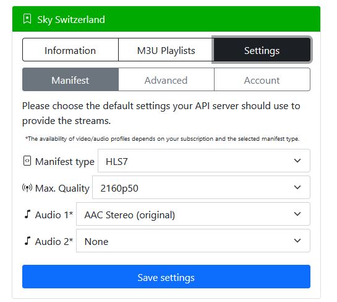The image size is (337, 302).
Task: Expand the Audio 1 AAC Stereo dropdown
Action: 193,214
